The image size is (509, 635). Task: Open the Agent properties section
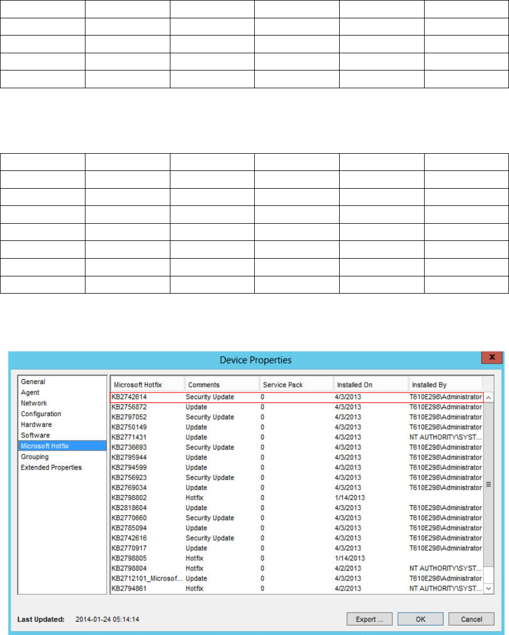[x=31, y=392]
